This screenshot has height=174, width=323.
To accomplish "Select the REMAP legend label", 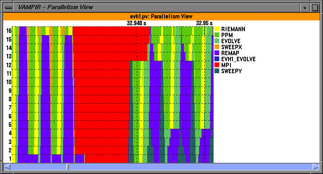I will 230,53.
